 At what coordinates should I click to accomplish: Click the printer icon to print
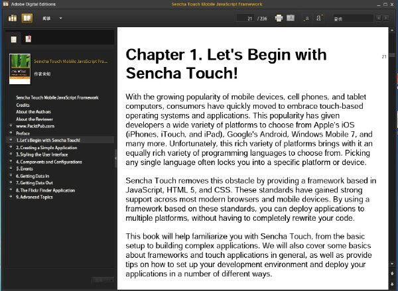279,18
